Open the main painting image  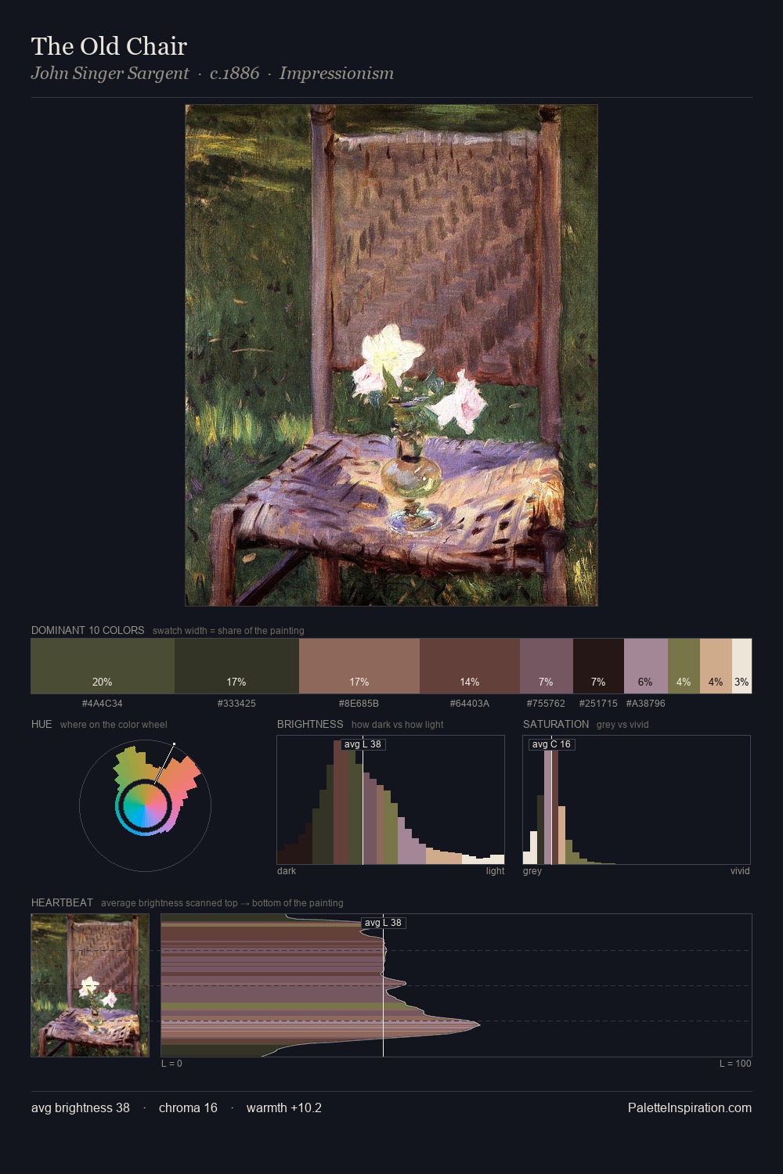[x=391, y=355]
